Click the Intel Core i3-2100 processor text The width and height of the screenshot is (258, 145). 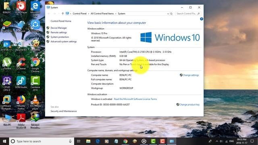(145, 52)
